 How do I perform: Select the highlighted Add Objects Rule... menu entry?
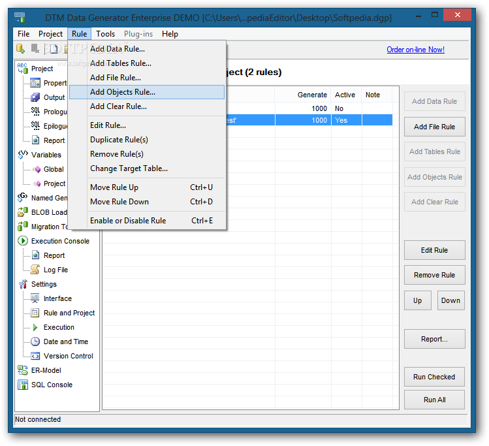click(147, 92)
